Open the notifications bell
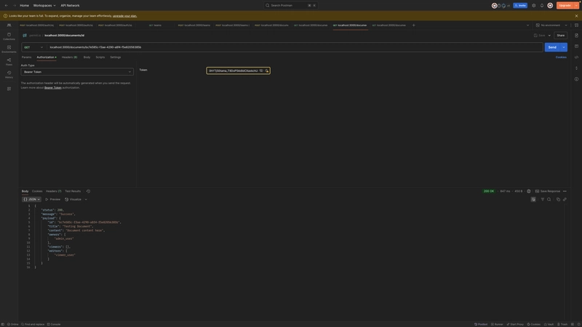Image resolution: width=582 pixels, height=327 pixels. point(542,6)
